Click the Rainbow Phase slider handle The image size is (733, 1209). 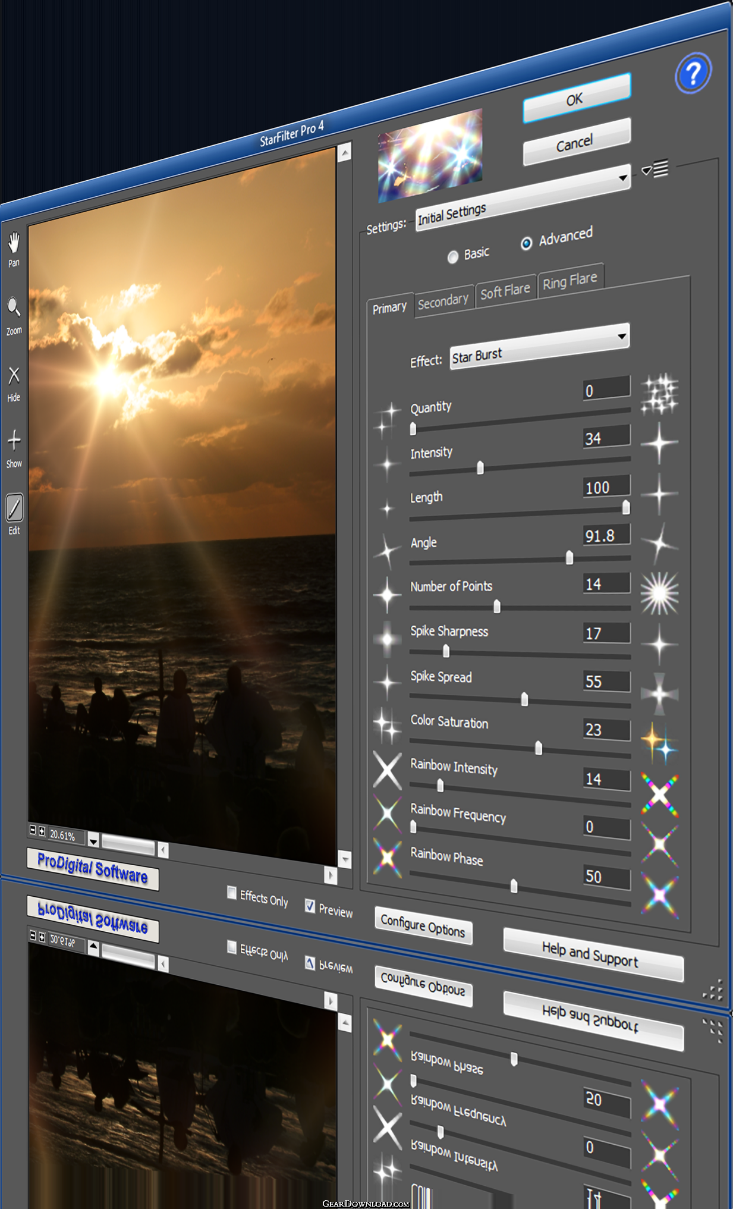[514, 886]
